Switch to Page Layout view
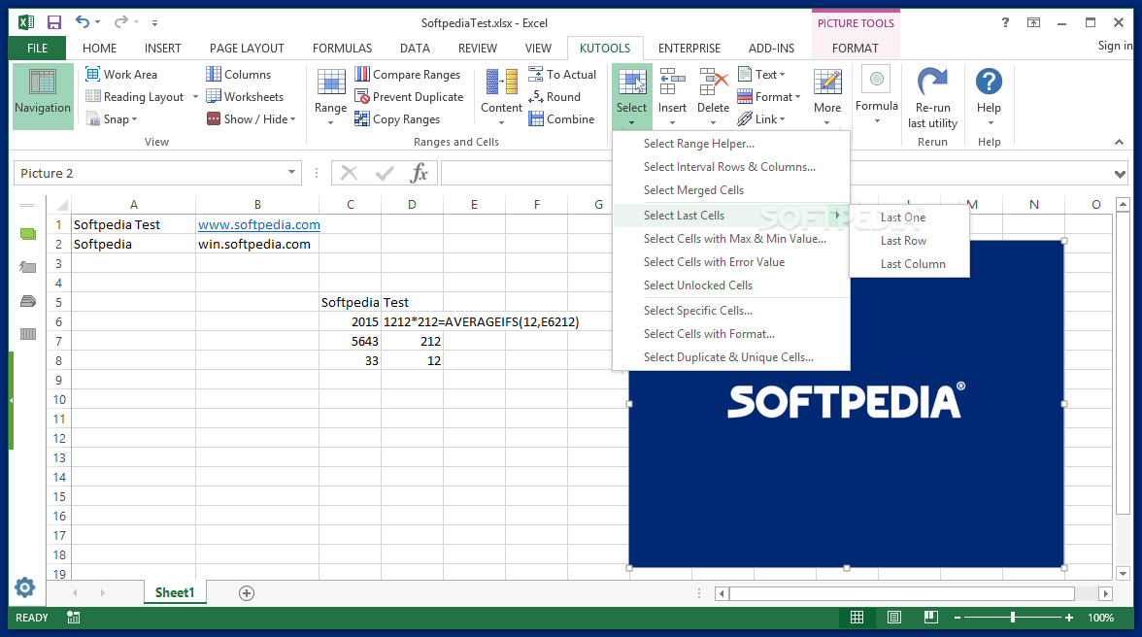The image size is (1142, 637). click(894, 618)
